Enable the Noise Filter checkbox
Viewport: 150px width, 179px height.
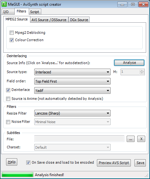click(8, 122)
